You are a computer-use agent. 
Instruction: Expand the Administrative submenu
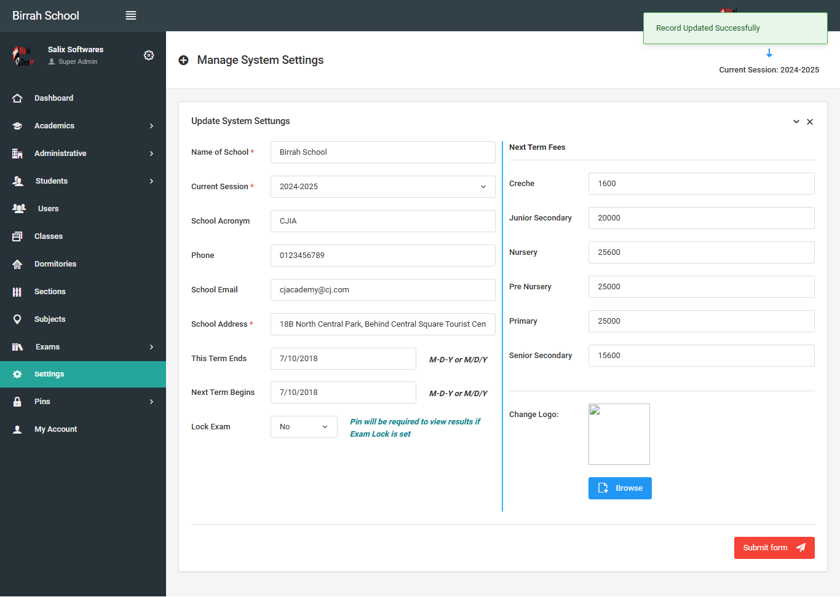pos(151,154)
